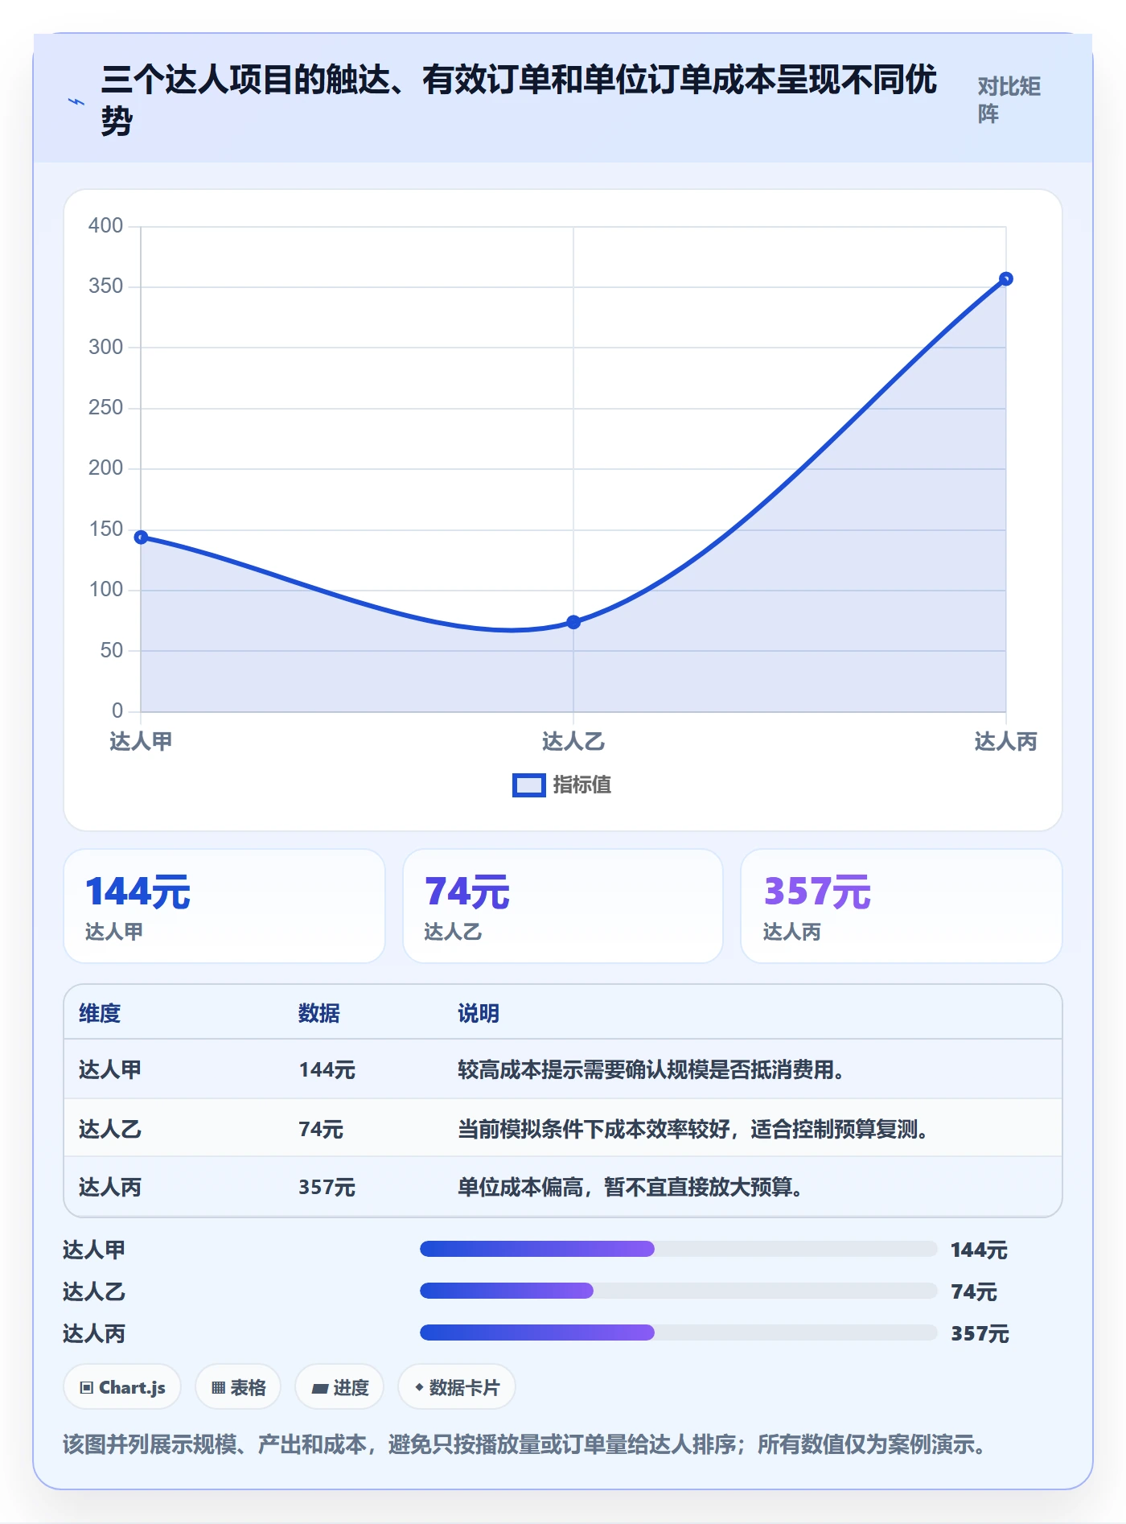Select the 达人乙 table row name cell
The image size is (1126, 1524).
(x=110, y=1129)
